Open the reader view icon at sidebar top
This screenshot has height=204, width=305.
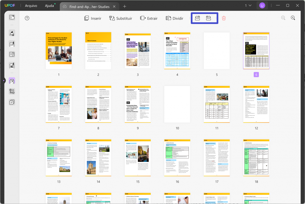pyautogui.click(x=12, y=17)
